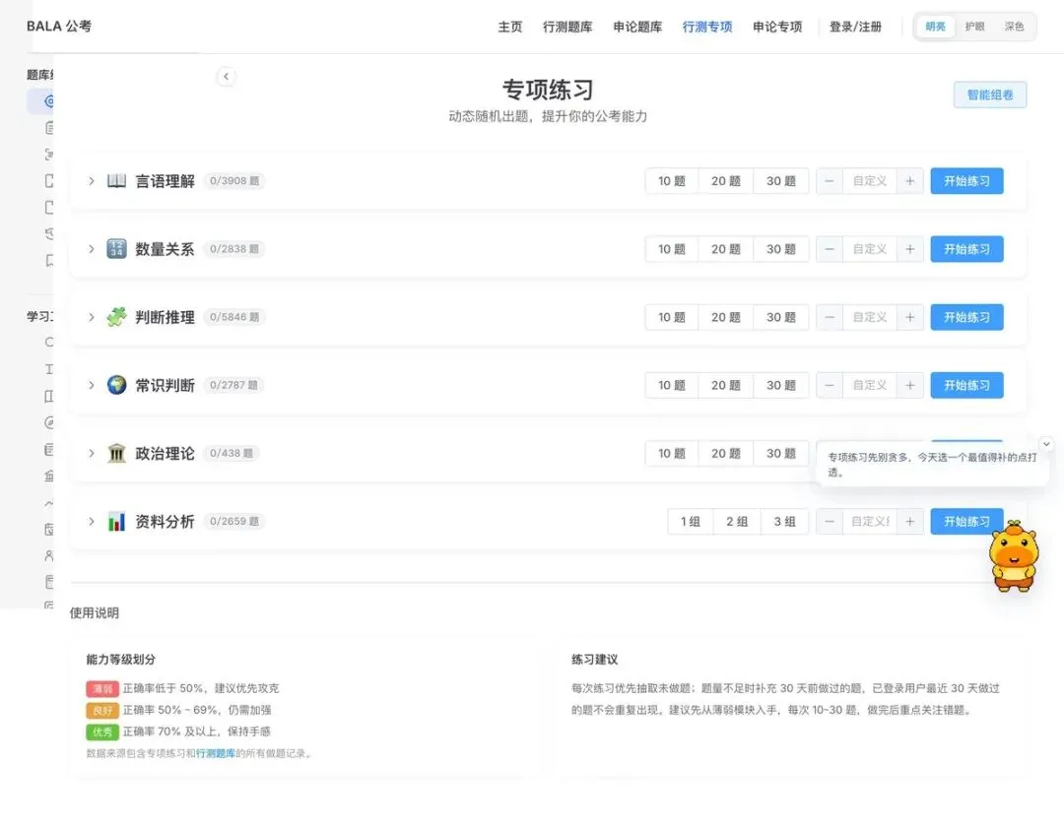Screen dimensions: 1064x827
Task: Click the plus icon in 常识判断 row
Action: 910,385
